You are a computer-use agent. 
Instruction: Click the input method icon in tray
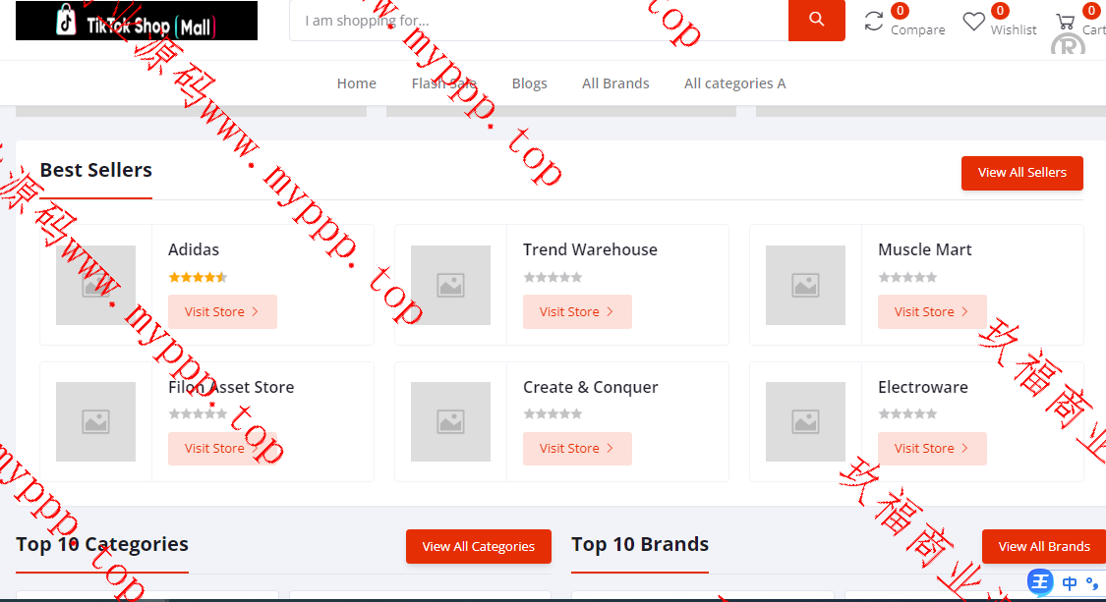[x=1040, y=582]
